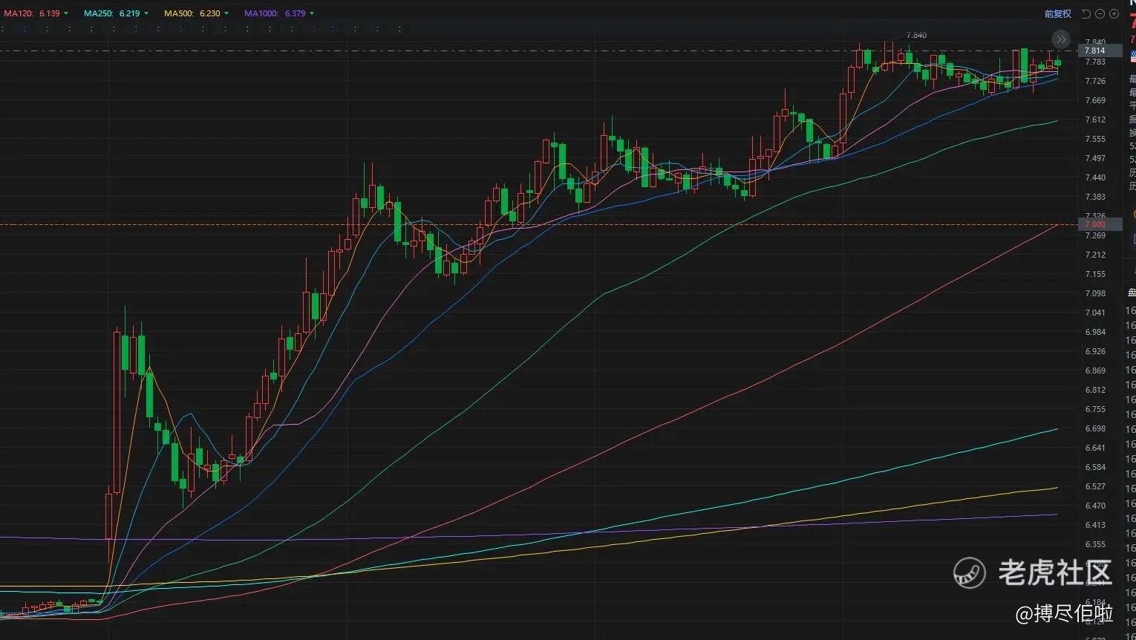This screenshot has width=1136, height=640.
Task: Select the current price tag 7.814
Action: (x=1100, y=50)
